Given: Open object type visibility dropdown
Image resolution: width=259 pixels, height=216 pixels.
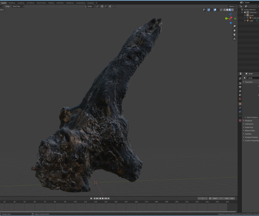Looking at the screenshot, I should pos(204,10).
